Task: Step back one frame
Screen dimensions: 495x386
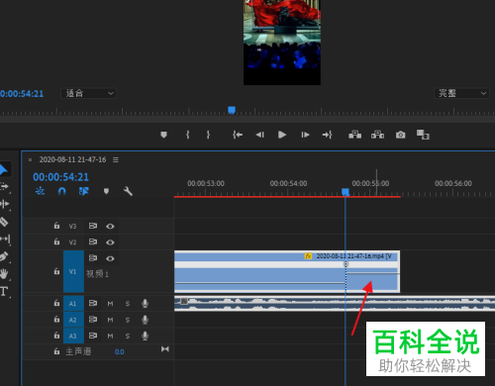Action: coord(260,135)
